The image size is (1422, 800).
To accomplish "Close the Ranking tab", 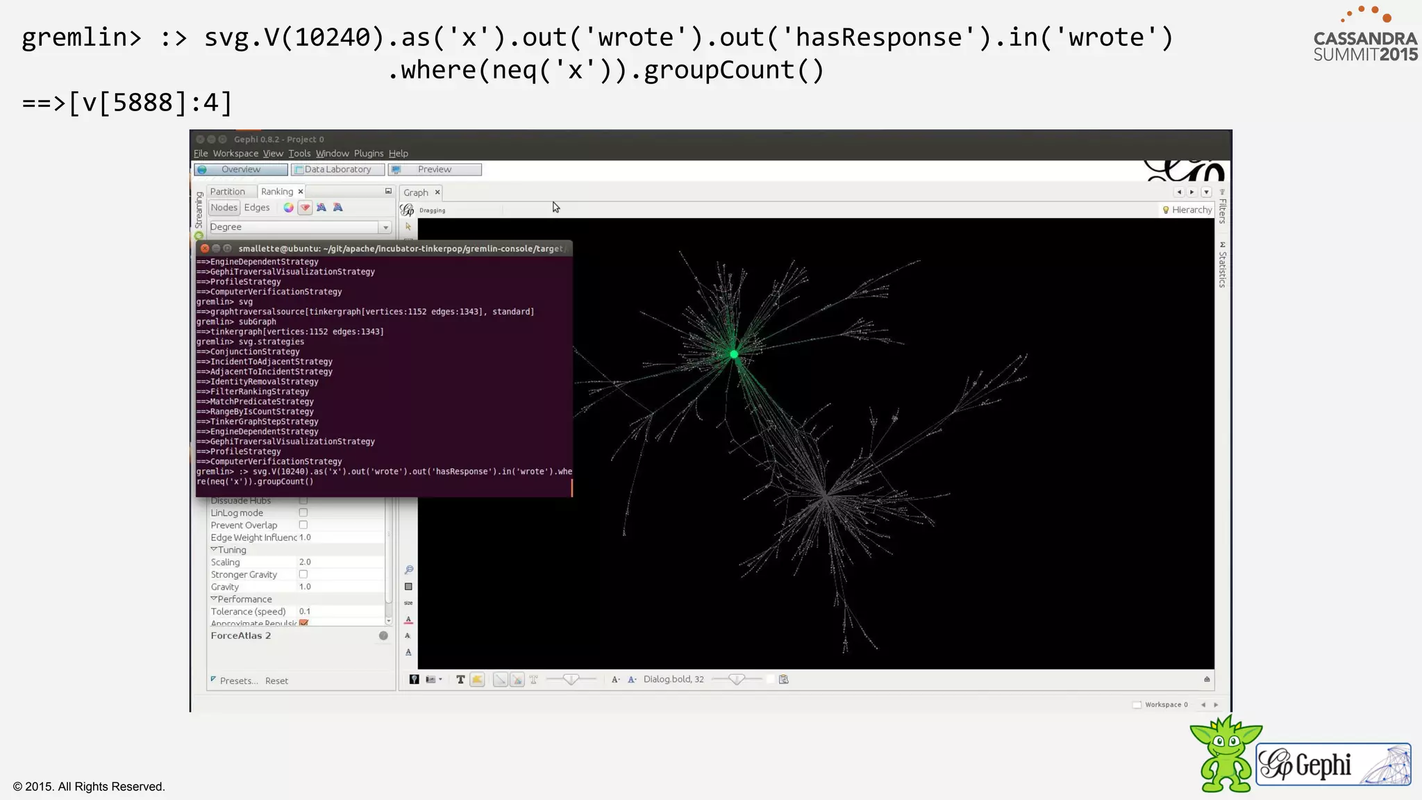I will tap(301, 192).
